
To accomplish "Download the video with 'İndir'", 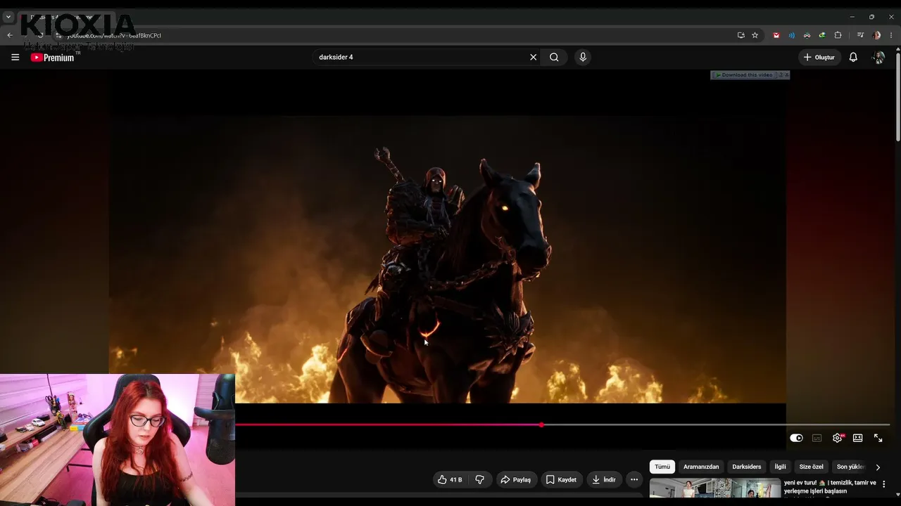I will tap(605, 479).
